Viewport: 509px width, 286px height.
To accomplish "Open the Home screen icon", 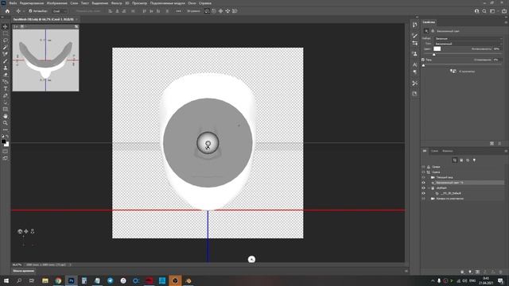I will tap(7, 11).
